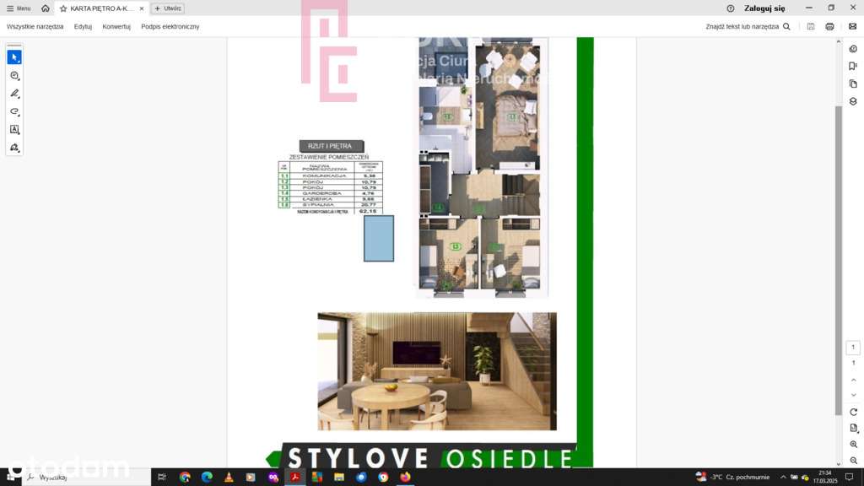Choose the Fill and sign tool

[x=14, y=148]
